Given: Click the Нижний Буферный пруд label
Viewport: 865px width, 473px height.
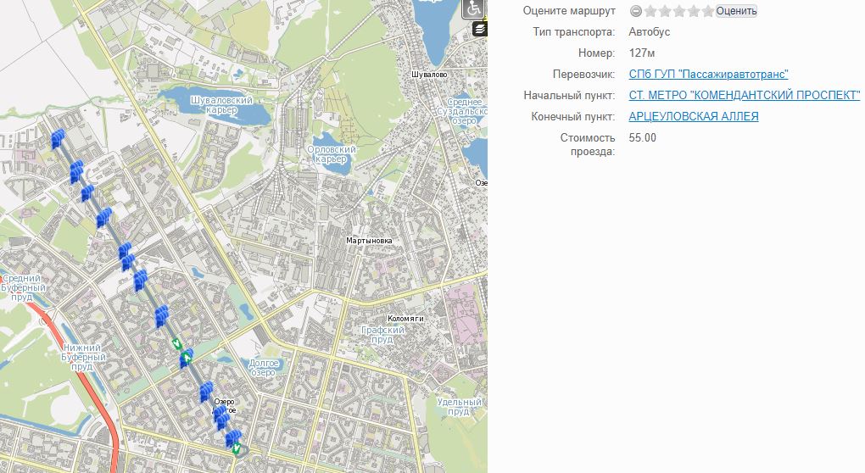Looking at the screenshot, I should click(82, 357).
